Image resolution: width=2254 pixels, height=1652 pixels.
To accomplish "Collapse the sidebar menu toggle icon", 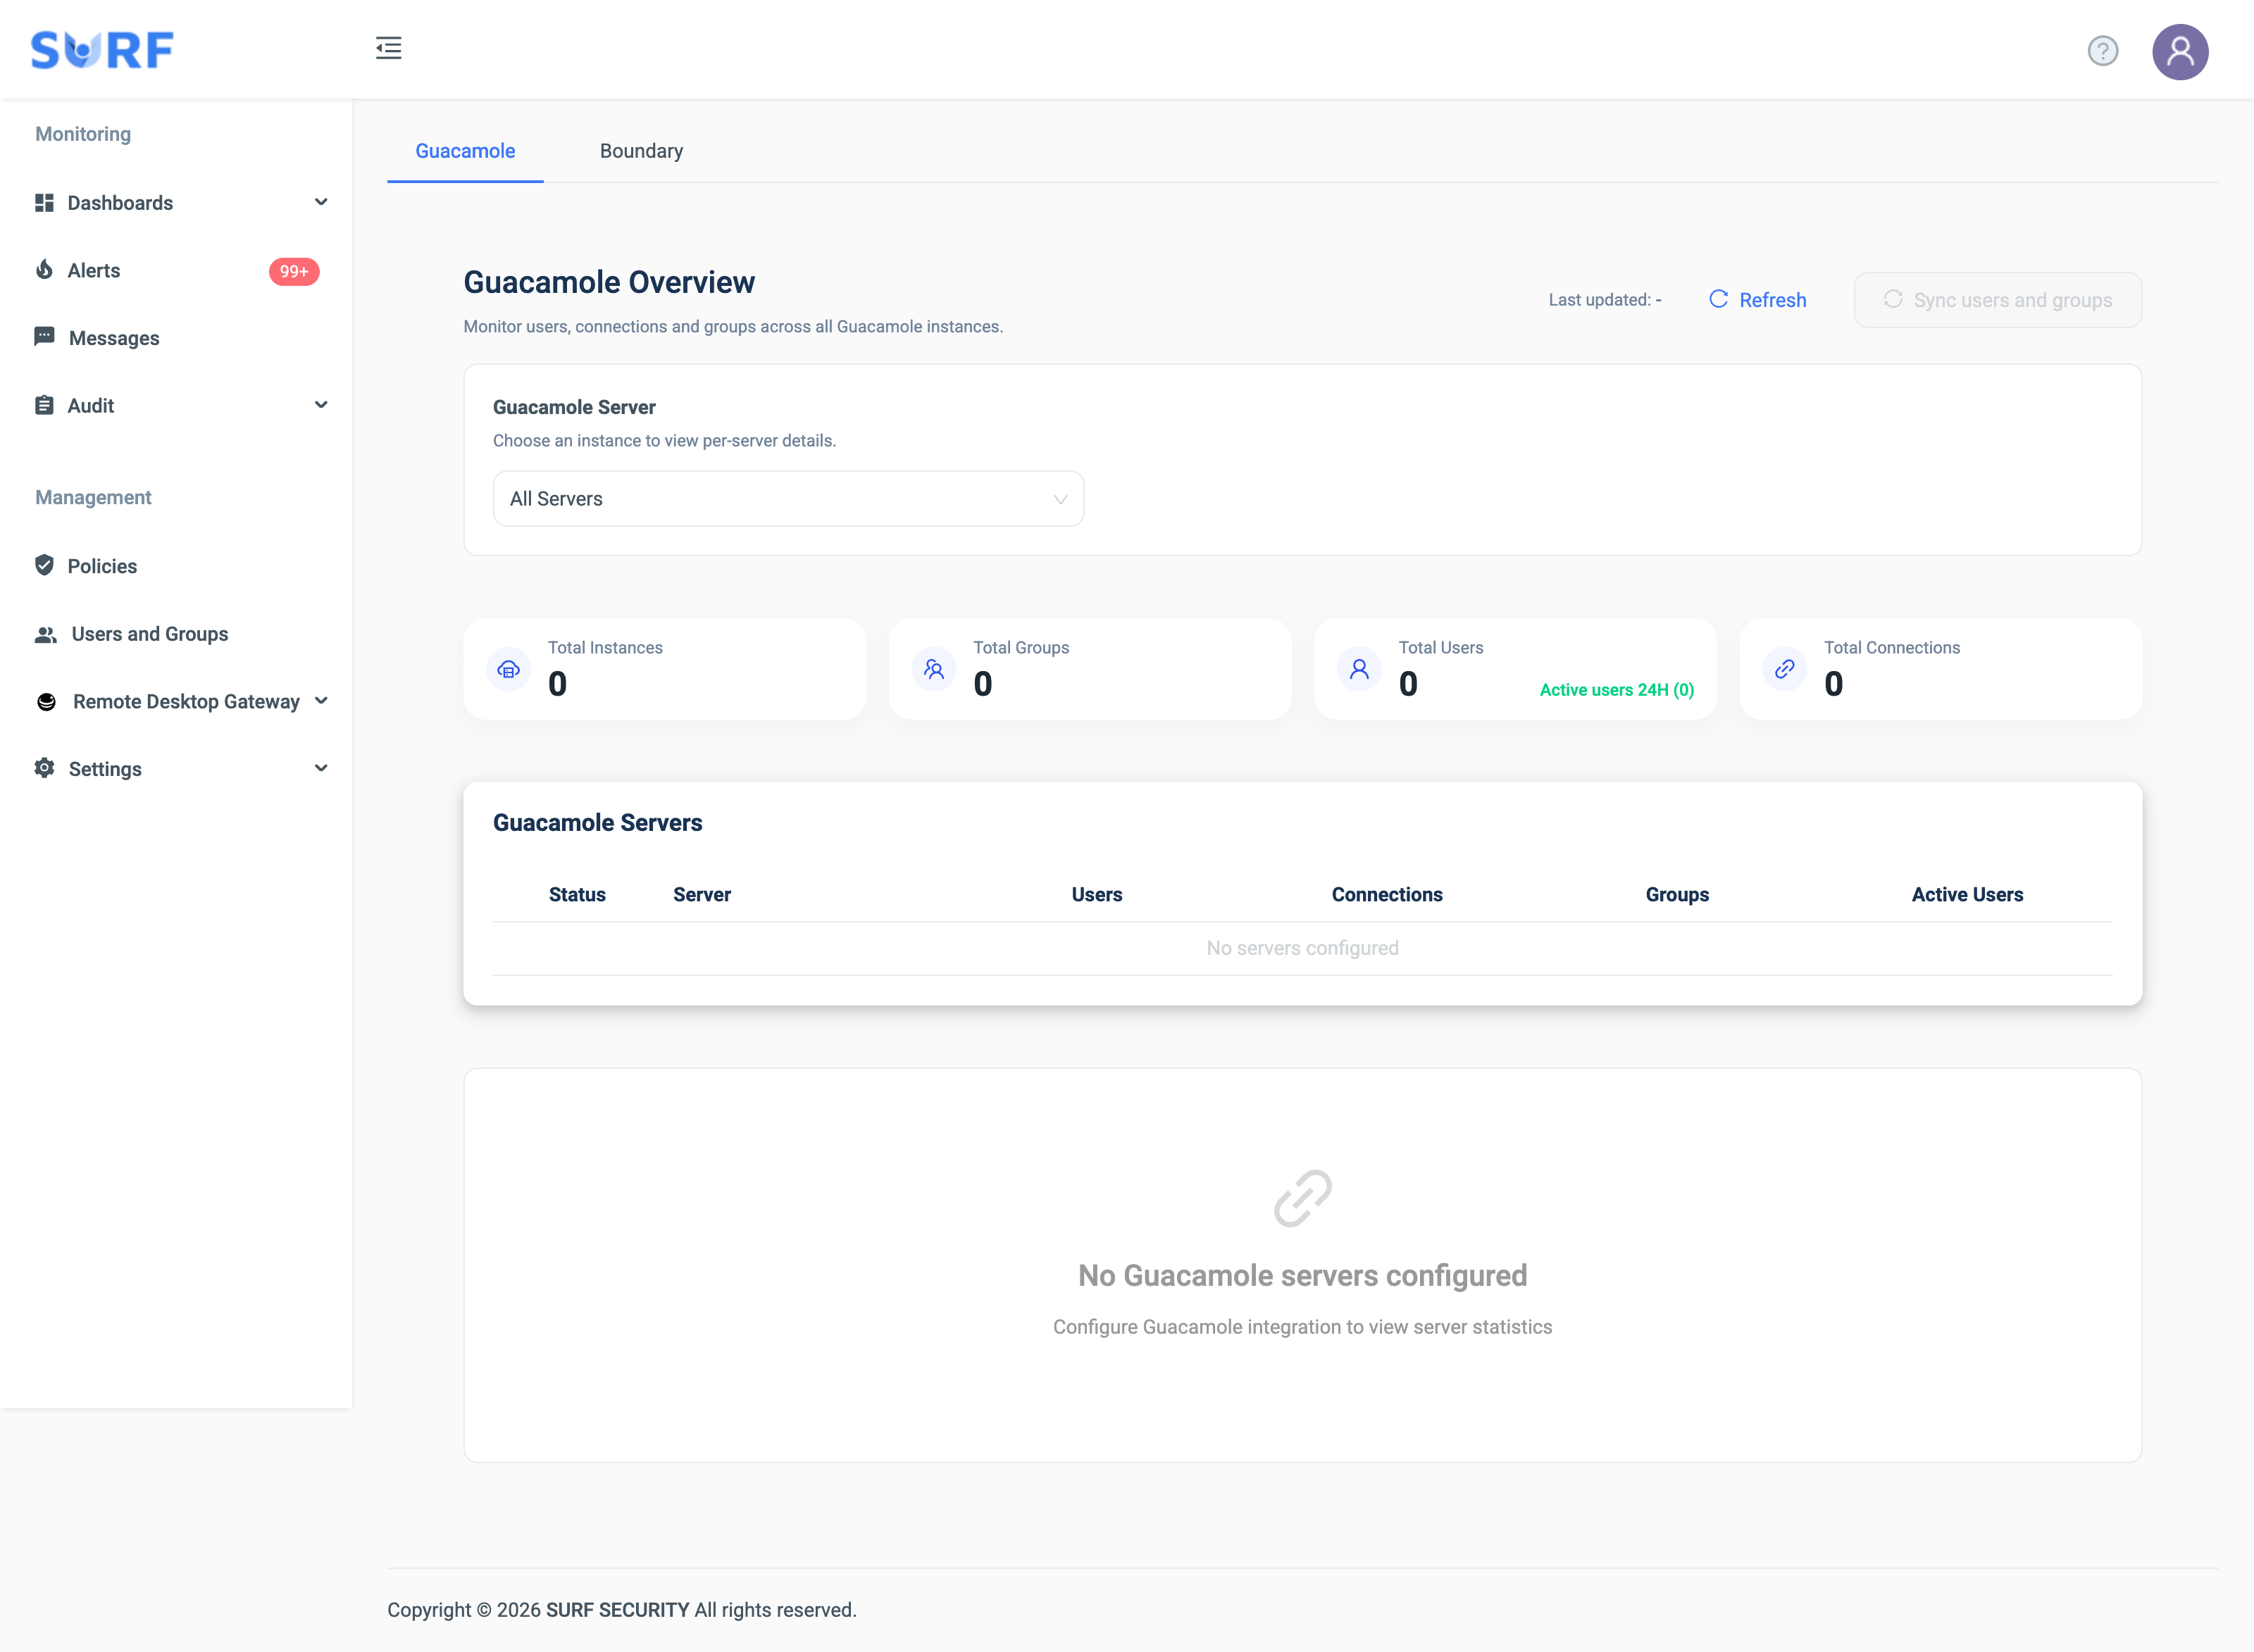I will [x=389, y=48].
